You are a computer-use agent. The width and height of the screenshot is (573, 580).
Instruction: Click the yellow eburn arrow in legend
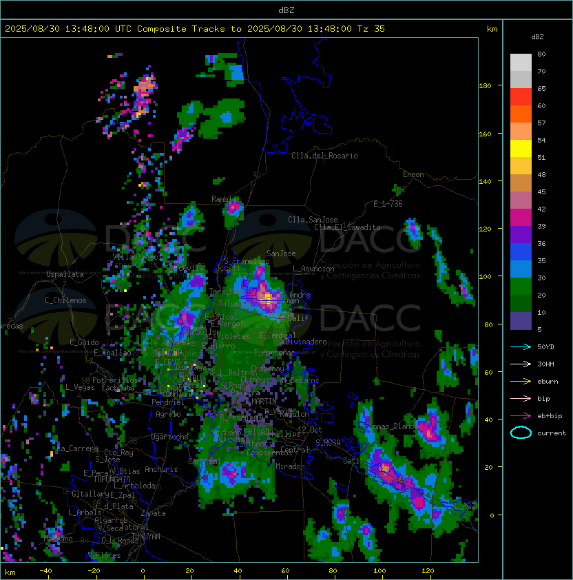click(x=521, y=382)
